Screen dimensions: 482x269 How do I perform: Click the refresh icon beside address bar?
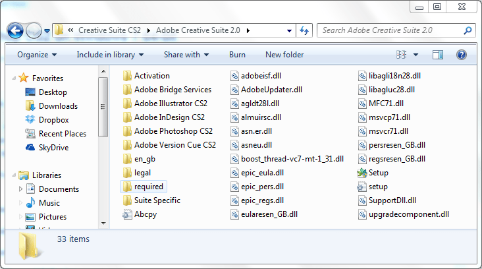304,30
